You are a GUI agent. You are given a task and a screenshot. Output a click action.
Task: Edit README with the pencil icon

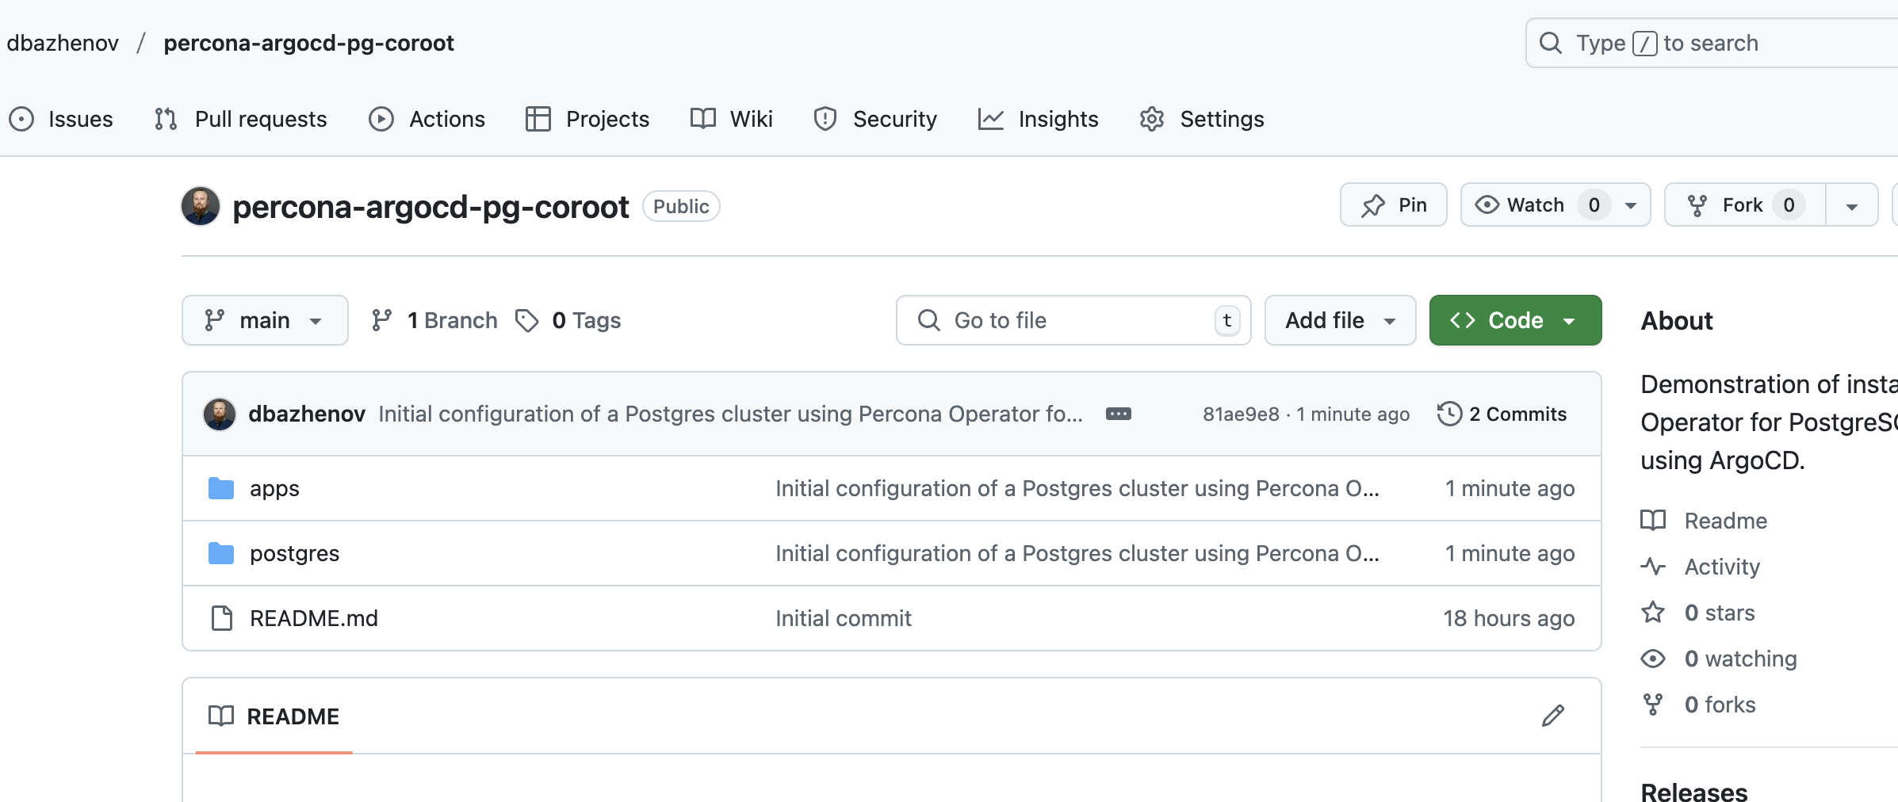point(1553,716)
